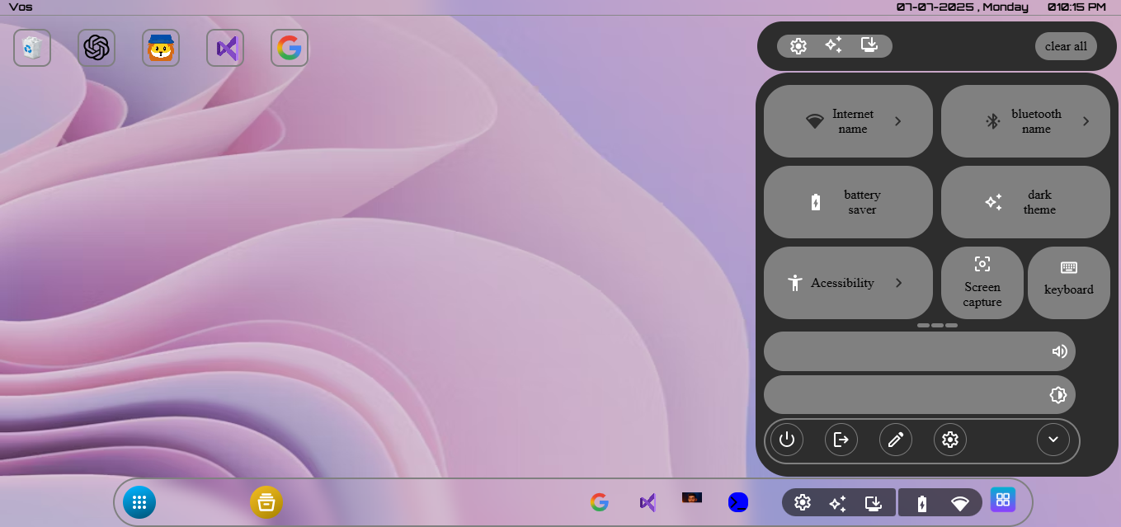
Task: Click the sparkle icon beside clear all
Action: point(833,45)
